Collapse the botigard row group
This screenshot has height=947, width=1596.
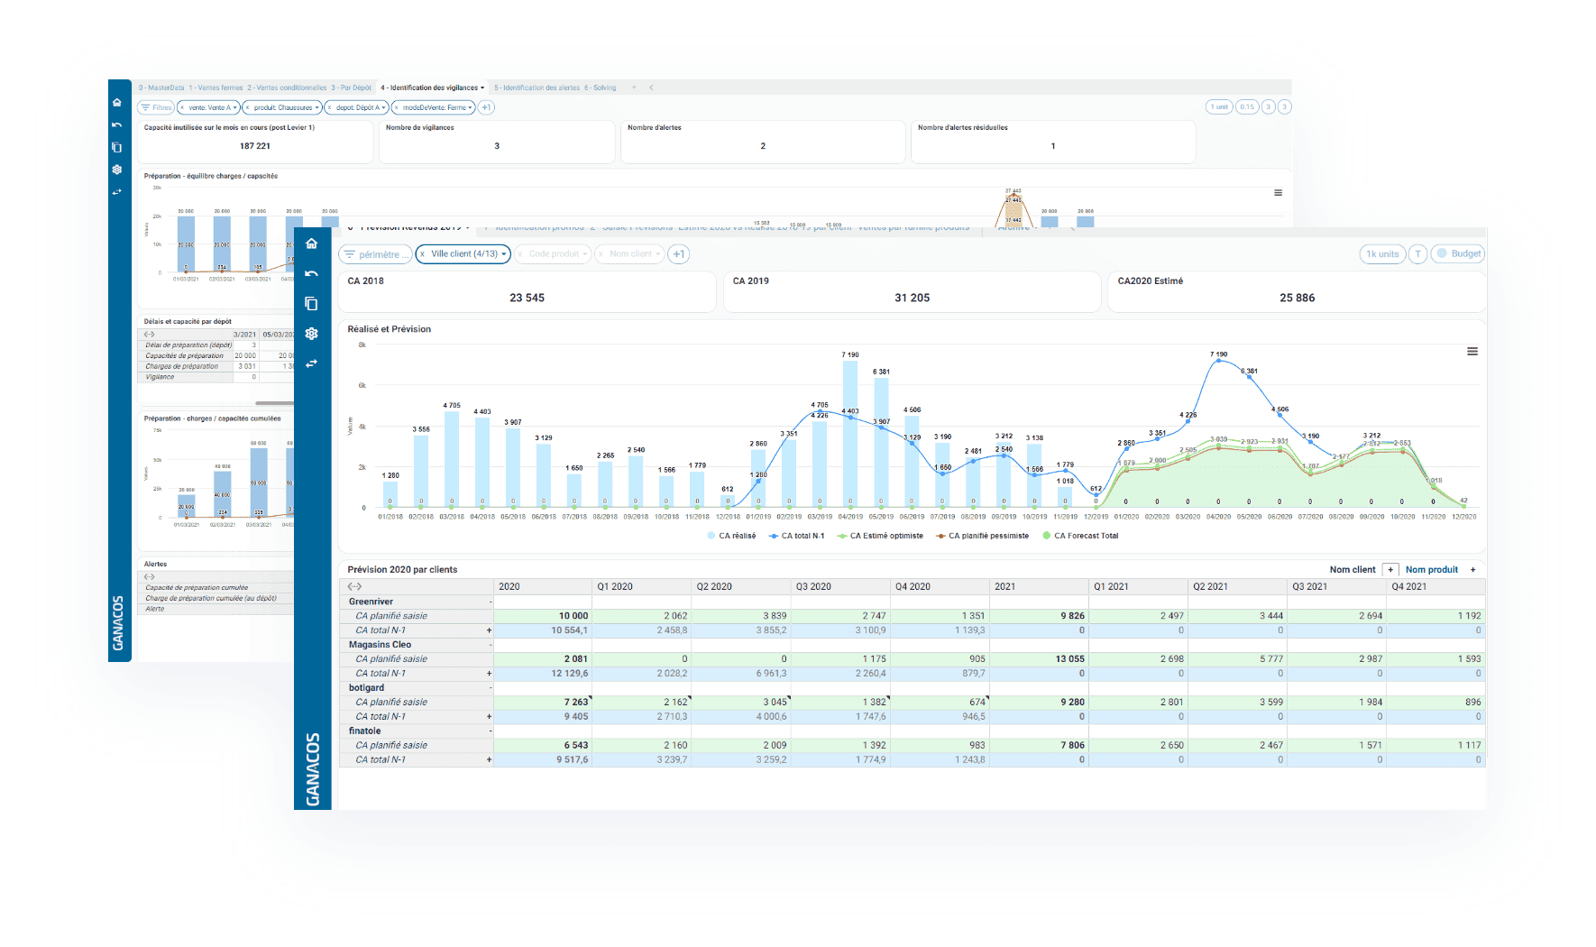point(491,688)
